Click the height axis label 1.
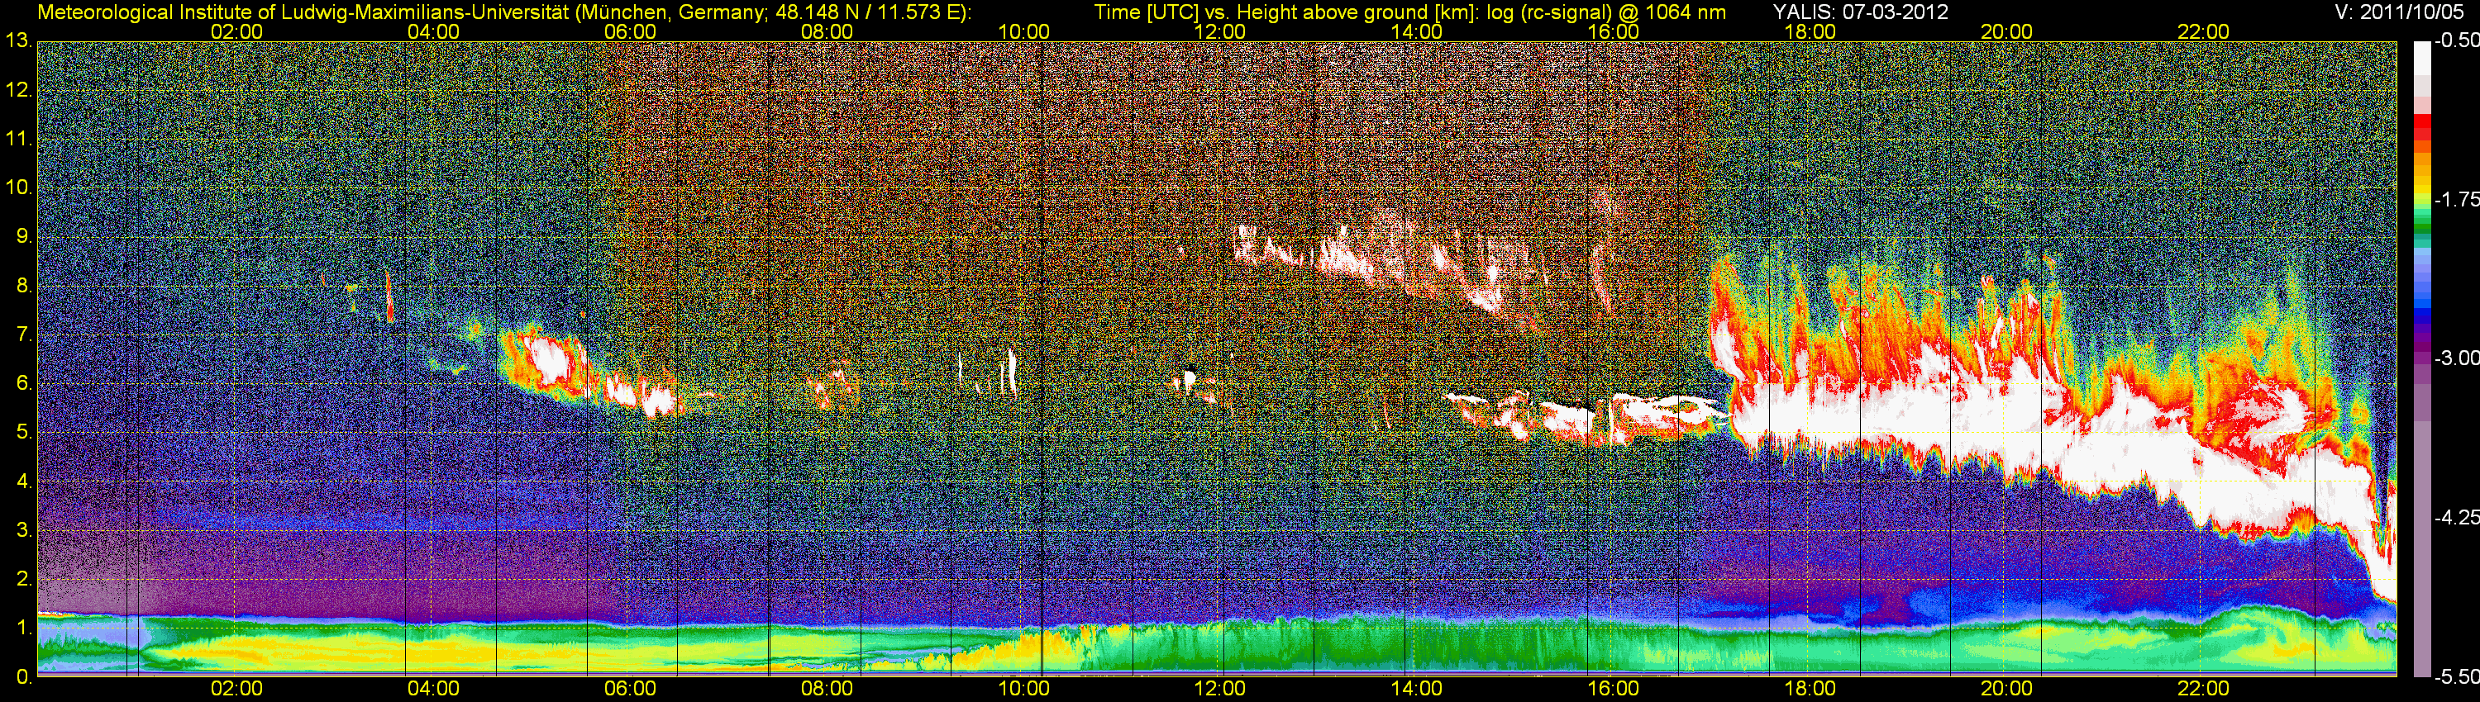The width and height of the screenshot is (2480, 702). [x=24, y=628]
